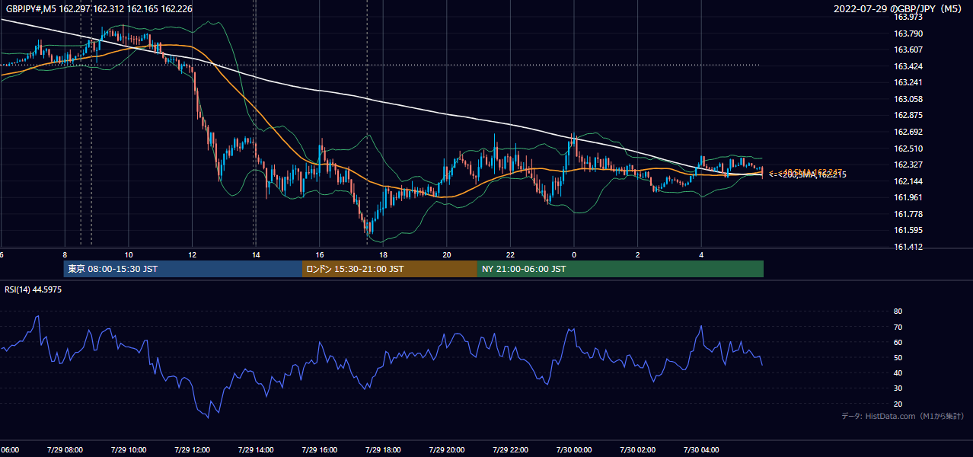Screen dimensions: 973x457
Task: Click hour tick 16 under price chart
Action: click(320, 255)
